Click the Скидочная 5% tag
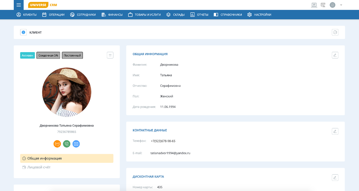 (48, 55)
